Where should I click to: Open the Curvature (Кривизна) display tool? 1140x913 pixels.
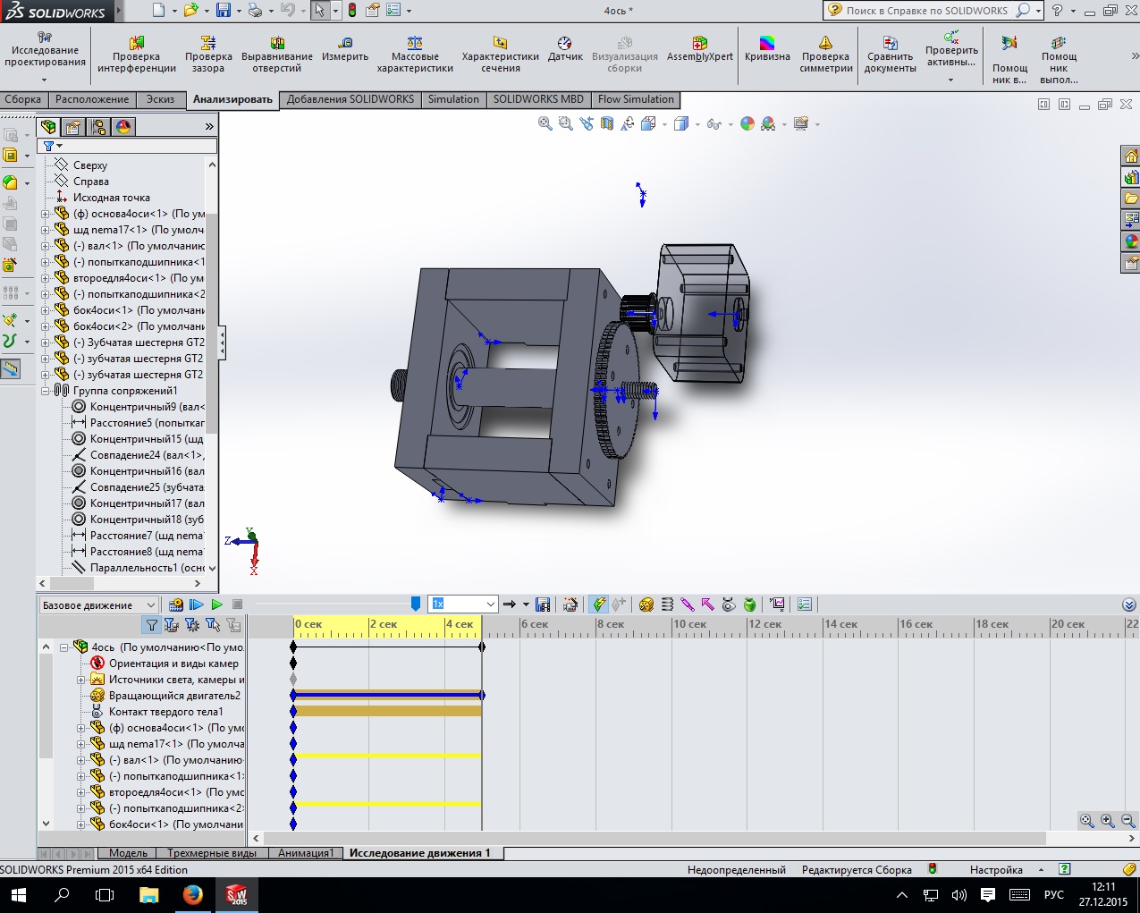click(767, 50)
